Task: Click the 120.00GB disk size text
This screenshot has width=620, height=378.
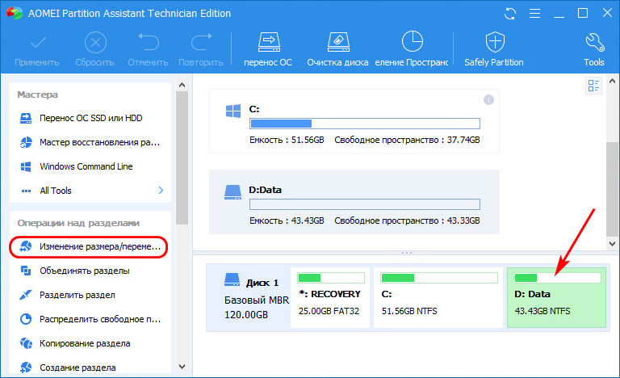Action: coord(246,315)
